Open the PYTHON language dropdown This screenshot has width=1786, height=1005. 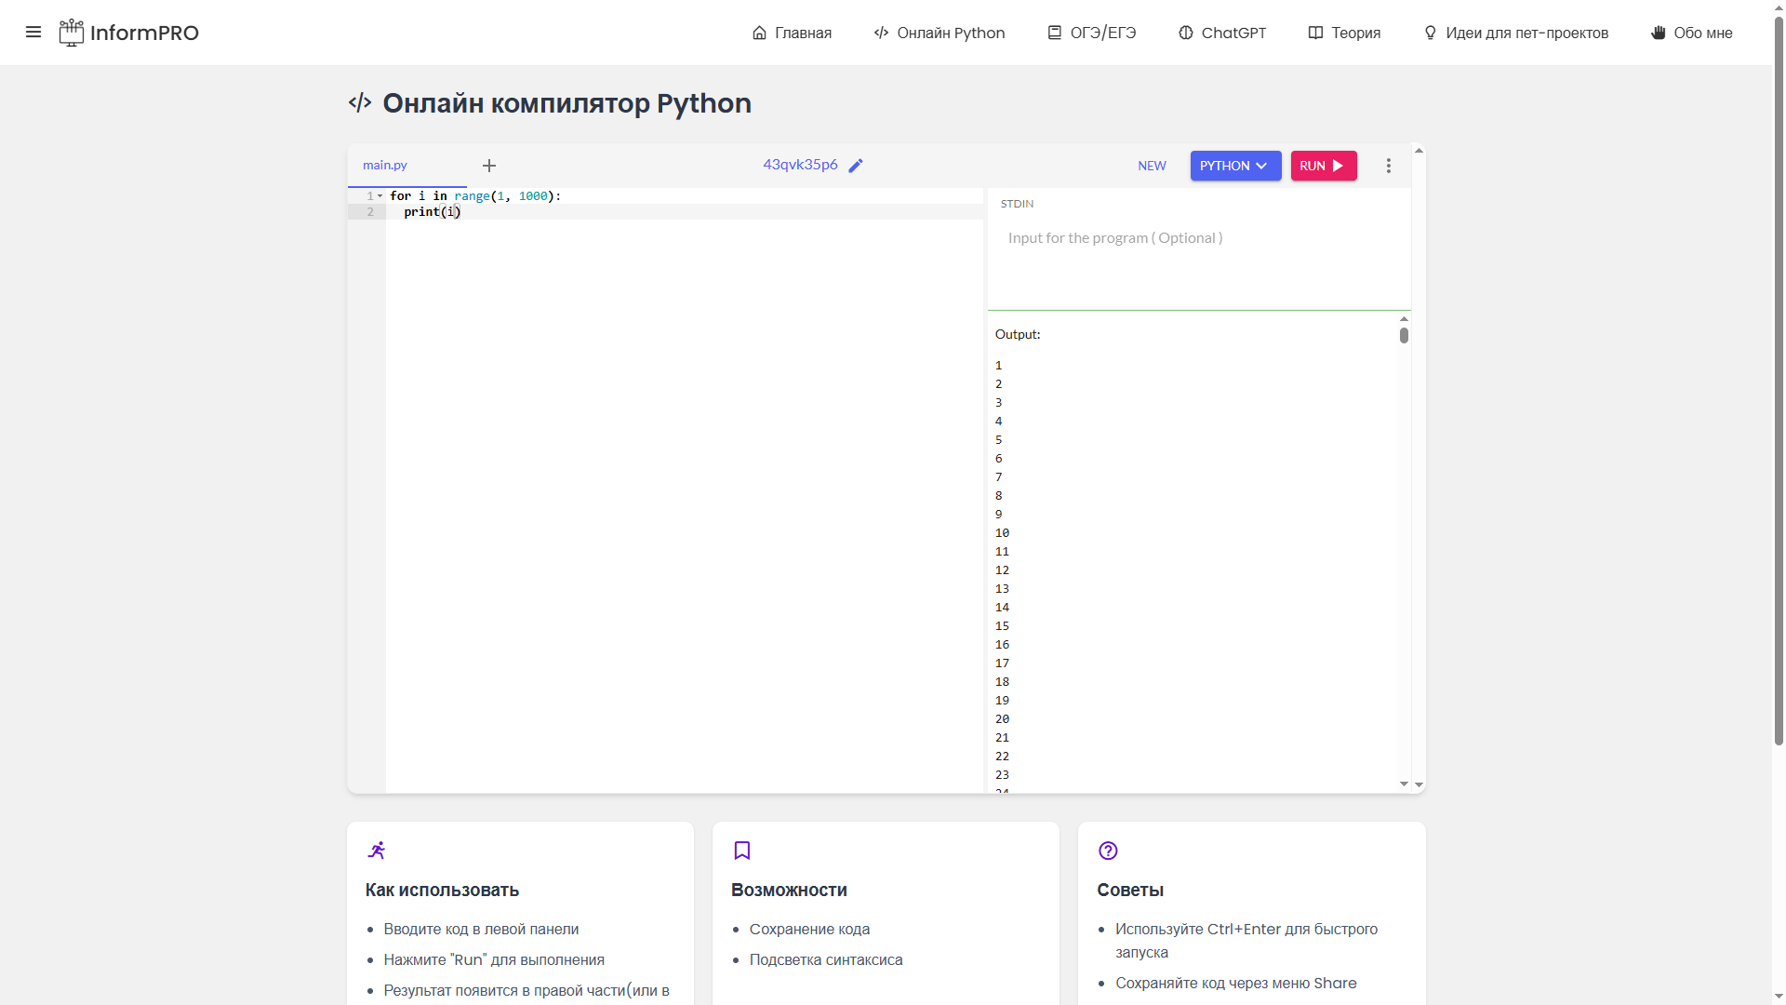point(1235,166)
